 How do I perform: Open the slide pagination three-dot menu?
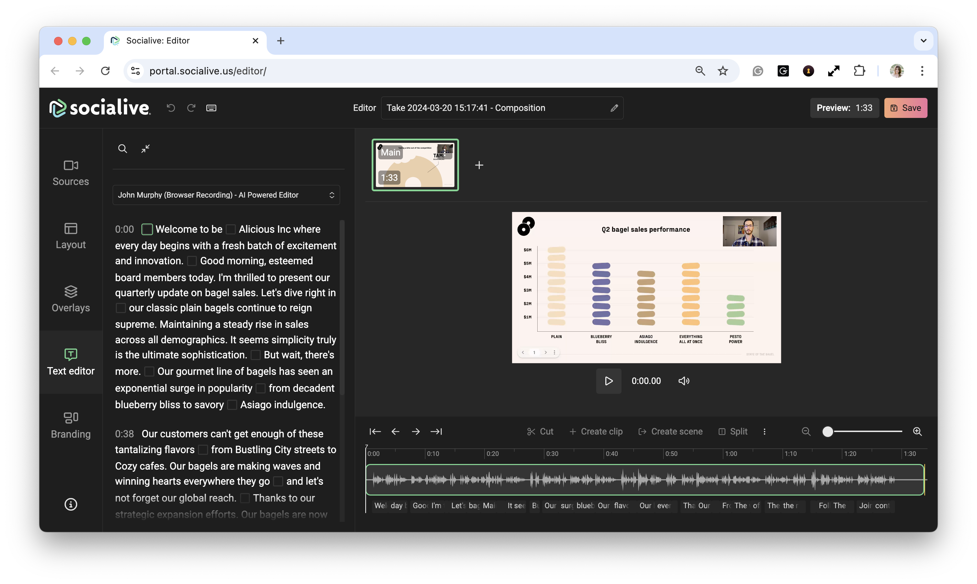(x=554, y=353)
